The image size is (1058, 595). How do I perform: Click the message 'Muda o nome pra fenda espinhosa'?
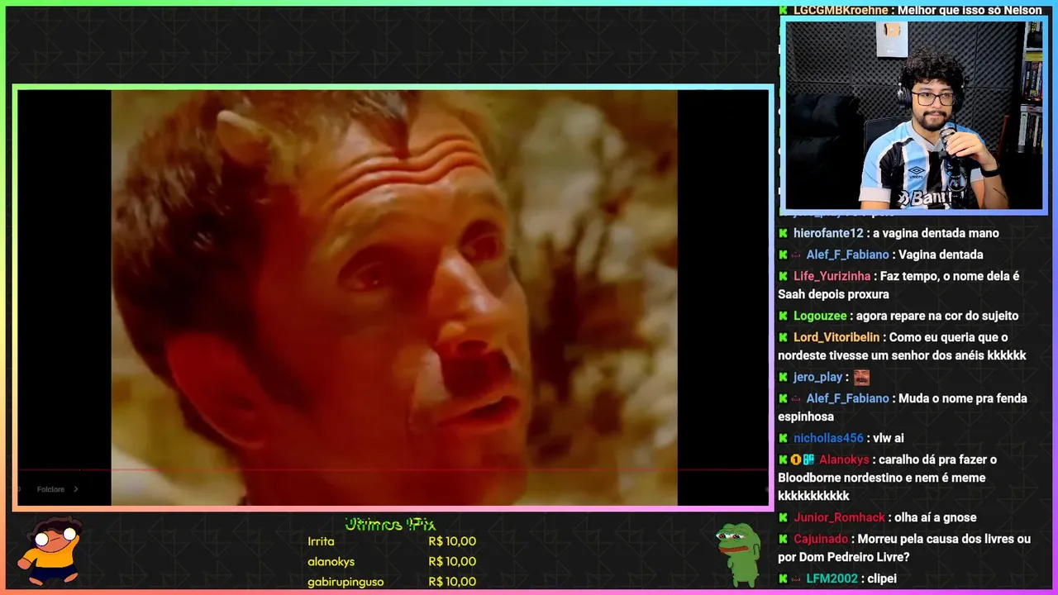click(903, 407)
